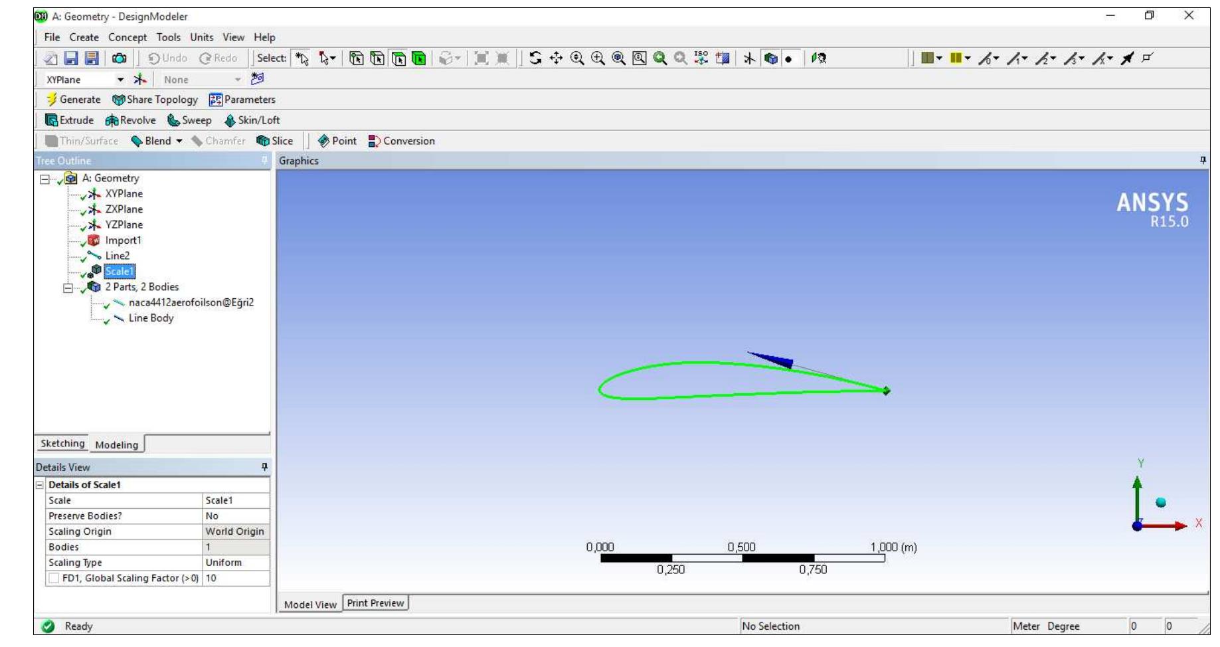Tick the FD1 Global Scaling Factor checkbox
1220x647 pixels.
pos(53,579)
